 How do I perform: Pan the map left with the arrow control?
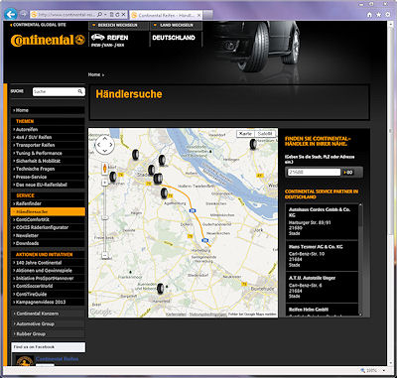98,145
